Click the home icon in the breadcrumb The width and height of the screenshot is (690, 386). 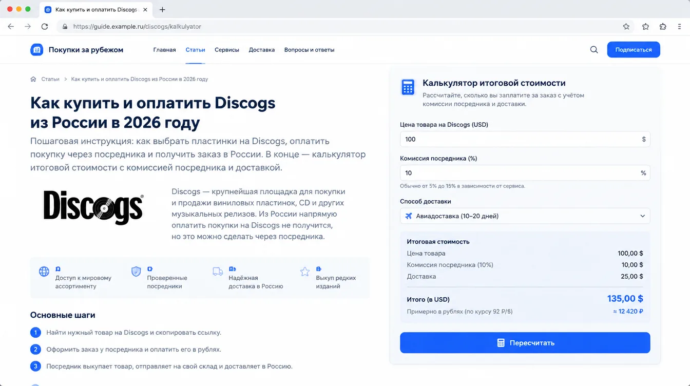[33, 79]
